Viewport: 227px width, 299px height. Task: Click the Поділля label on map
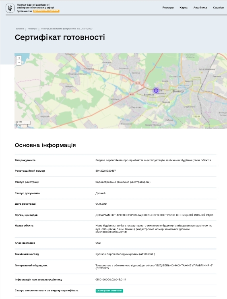click(166, 102)
